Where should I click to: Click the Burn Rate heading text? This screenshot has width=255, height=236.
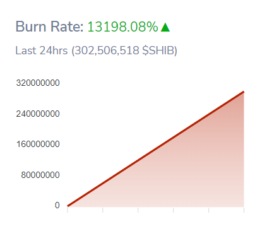(x=50, y=27)
